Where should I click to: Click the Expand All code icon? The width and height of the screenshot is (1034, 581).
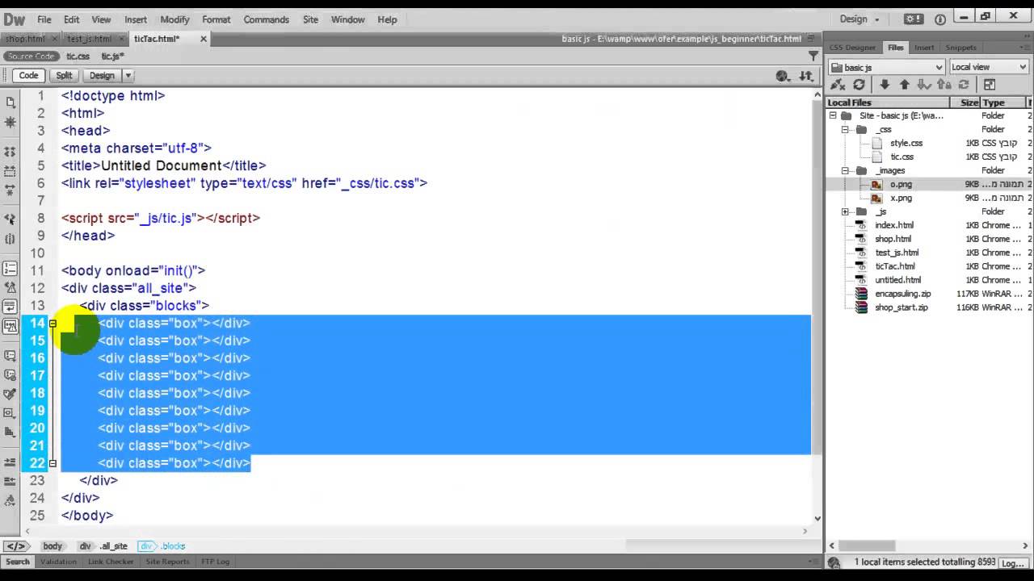point(11,190)
